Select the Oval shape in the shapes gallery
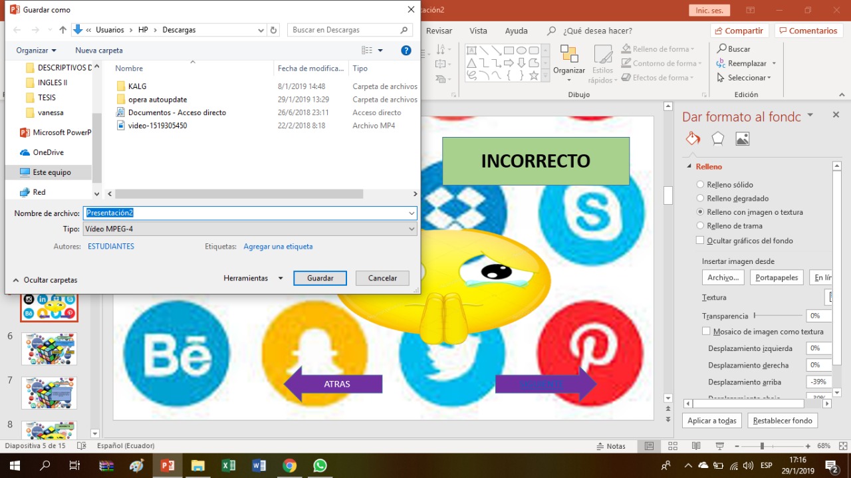 click(x=521, y=50)
